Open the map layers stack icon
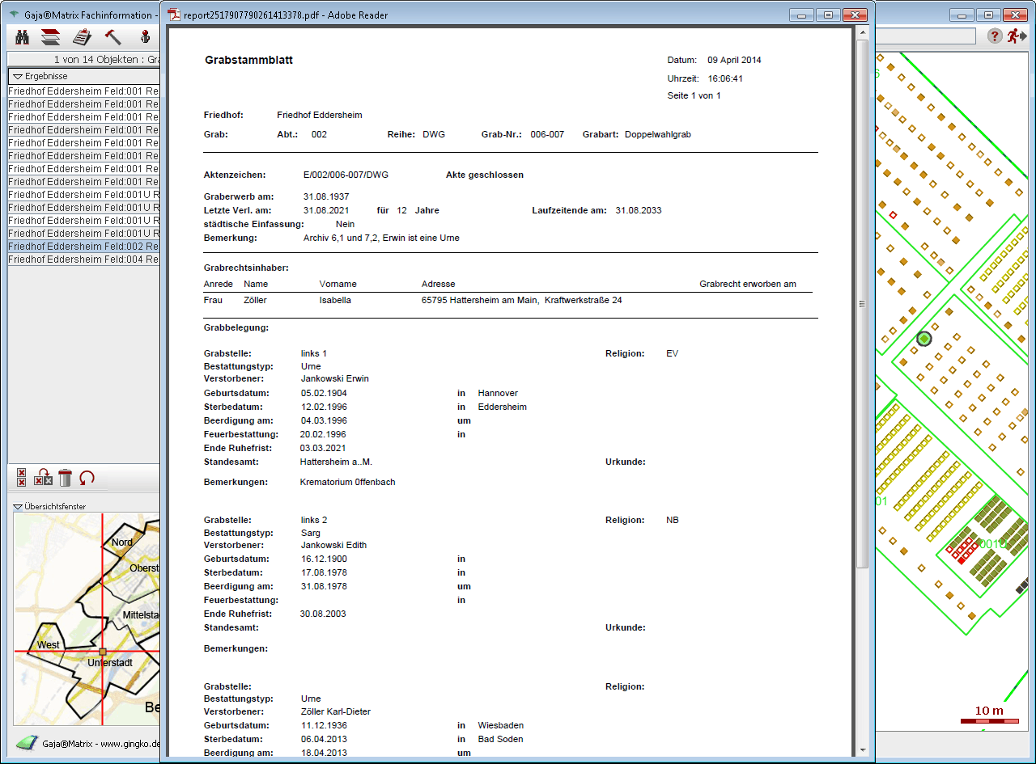Screen dimensions: 1036x764 [x=51, y=37]
